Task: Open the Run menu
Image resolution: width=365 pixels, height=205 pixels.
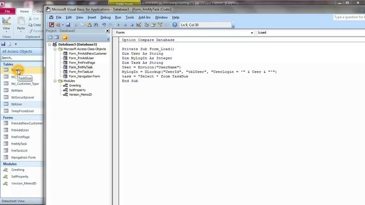Action: (x=118, y=18)
